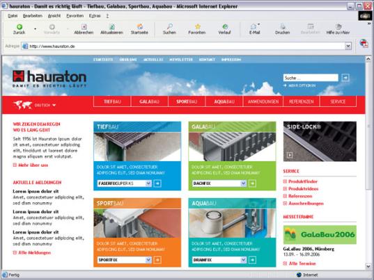Click the Aktualisieren refresh icon
This screenshot has height=280, width=374.
pyautogui.click(x=111, y=26)
